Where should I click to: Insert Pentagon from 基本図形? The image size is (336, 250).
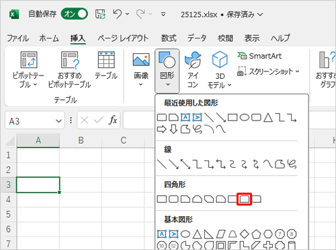(256, 234)
